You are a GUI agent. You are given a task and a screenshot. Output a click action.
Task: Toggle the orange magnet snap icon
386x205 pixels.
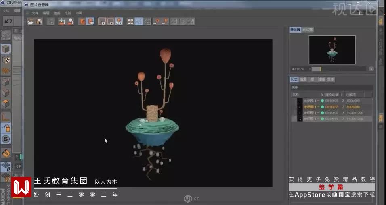click(x=6, y=153)
